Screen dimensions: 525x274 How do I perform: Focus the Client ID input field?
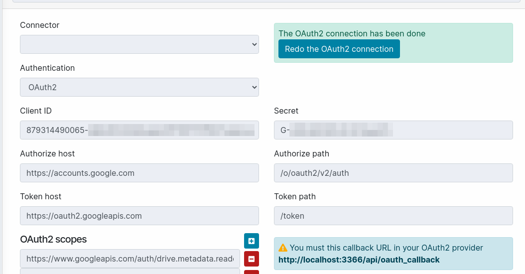pos(139,130)
